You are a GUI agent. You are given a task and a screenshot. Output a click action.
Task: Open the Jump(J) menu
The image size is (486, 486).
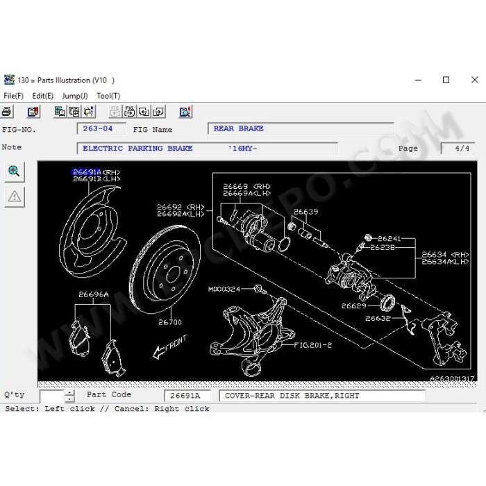[75, 96]
